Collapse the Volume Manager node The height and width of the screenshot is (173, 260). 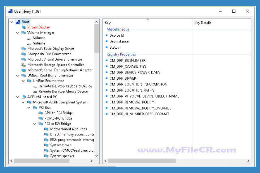17,32
